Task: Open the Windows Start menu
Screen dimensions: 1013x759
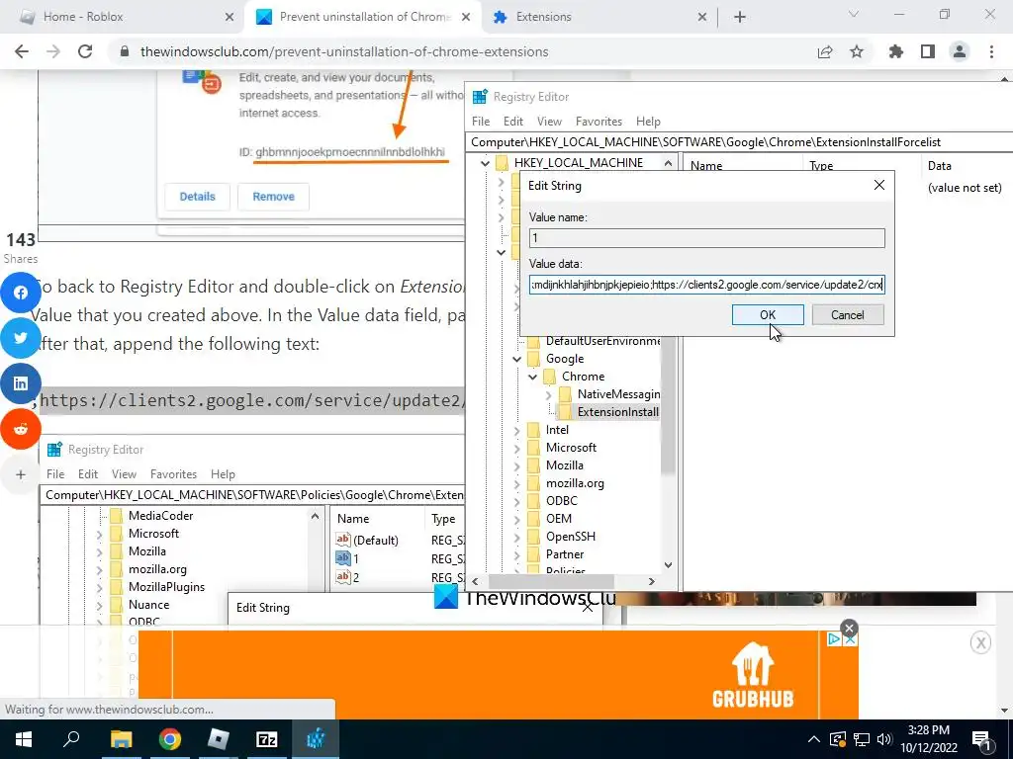Action: [24, 739]
